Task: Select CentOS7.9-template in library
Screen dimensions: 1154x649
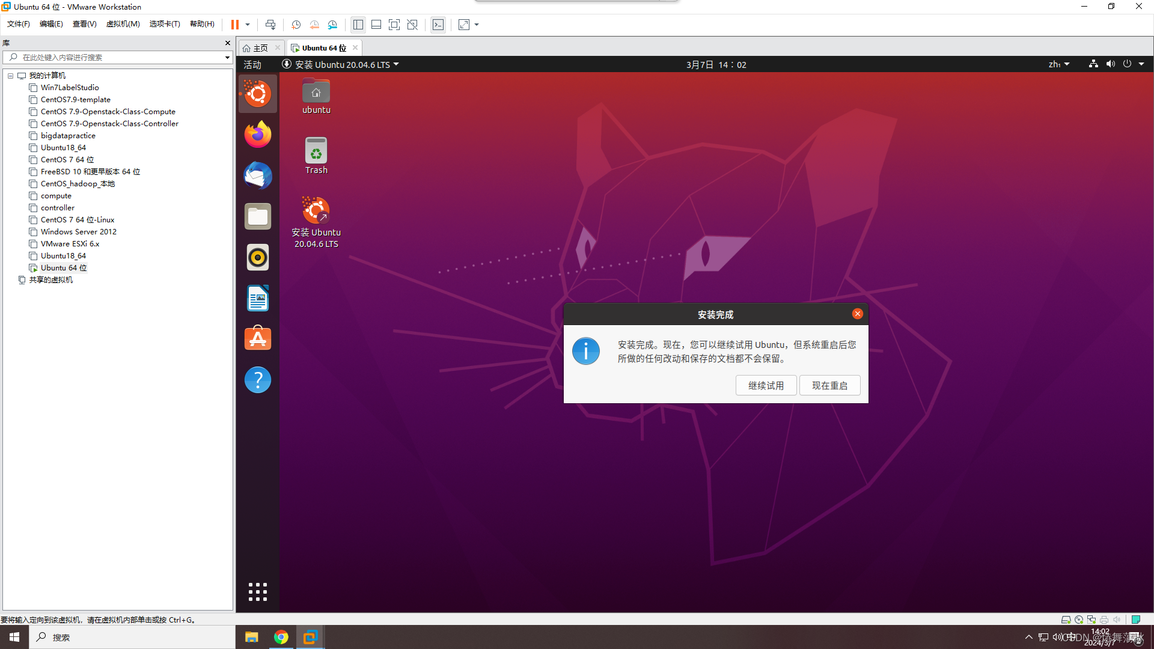Action: point(76,100)
